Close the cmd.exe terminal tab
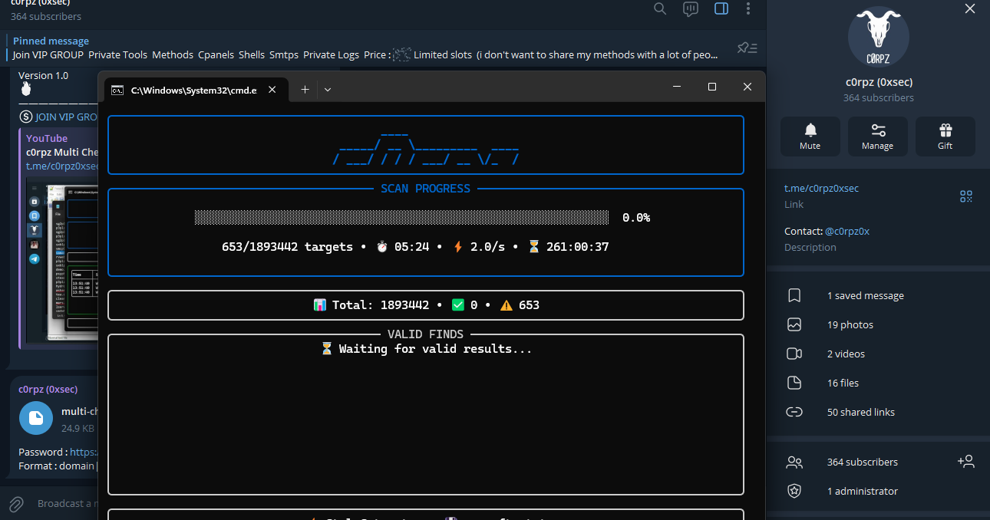The width and height of the screenshot is (990, 520). point(272,90)
